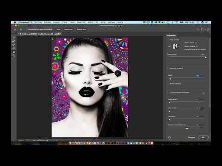Select the Zoom tool
The width and height of the screenshot is (222, 166).
pyautogui.click(x=14, y=55)
